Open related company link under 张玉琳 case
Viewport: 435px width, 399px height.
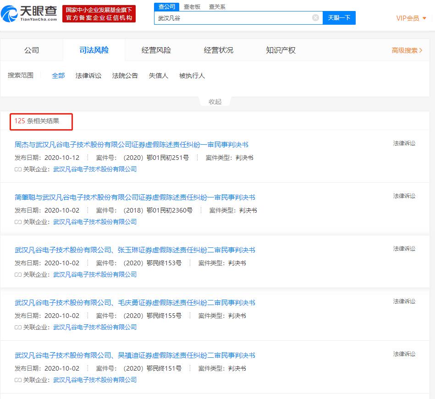(x=95, y=274)
